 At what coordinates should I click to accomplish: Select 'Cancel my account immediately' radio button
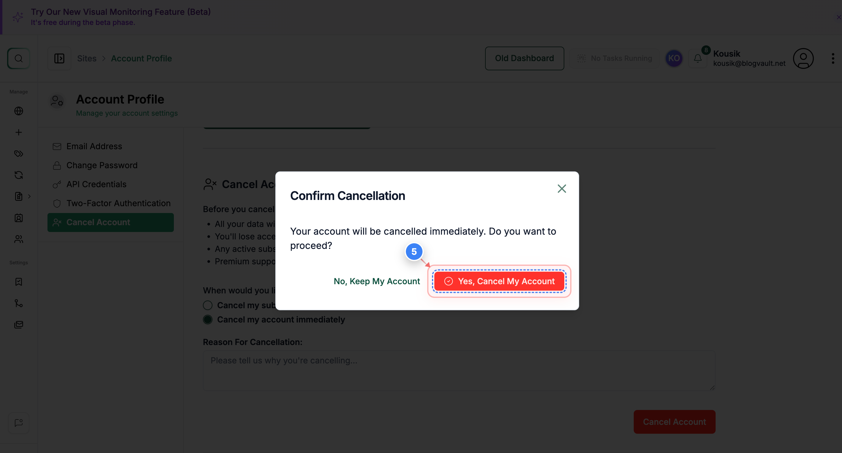[208, 319]
